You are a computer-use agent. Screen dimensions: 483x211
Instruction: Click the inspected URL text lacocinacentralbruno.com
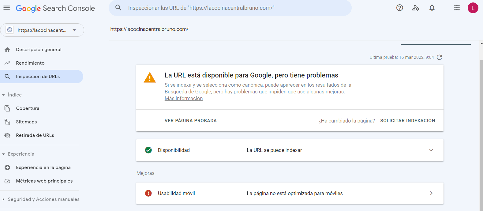[x=149, y=29]
